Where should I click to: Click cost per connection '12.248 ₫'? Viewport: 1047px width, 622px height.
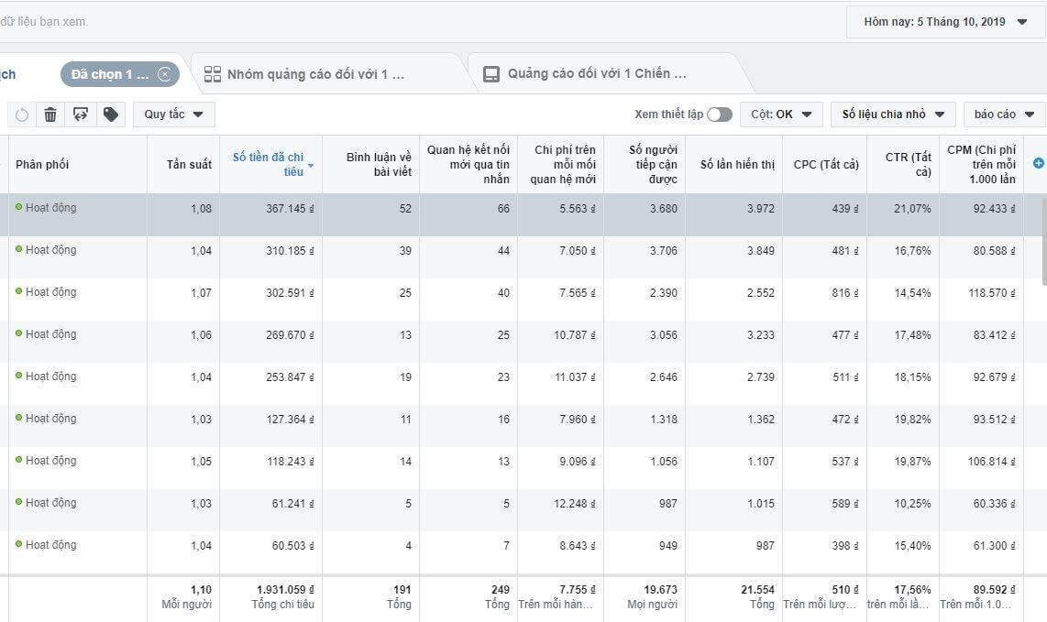(x=574, y=503)
